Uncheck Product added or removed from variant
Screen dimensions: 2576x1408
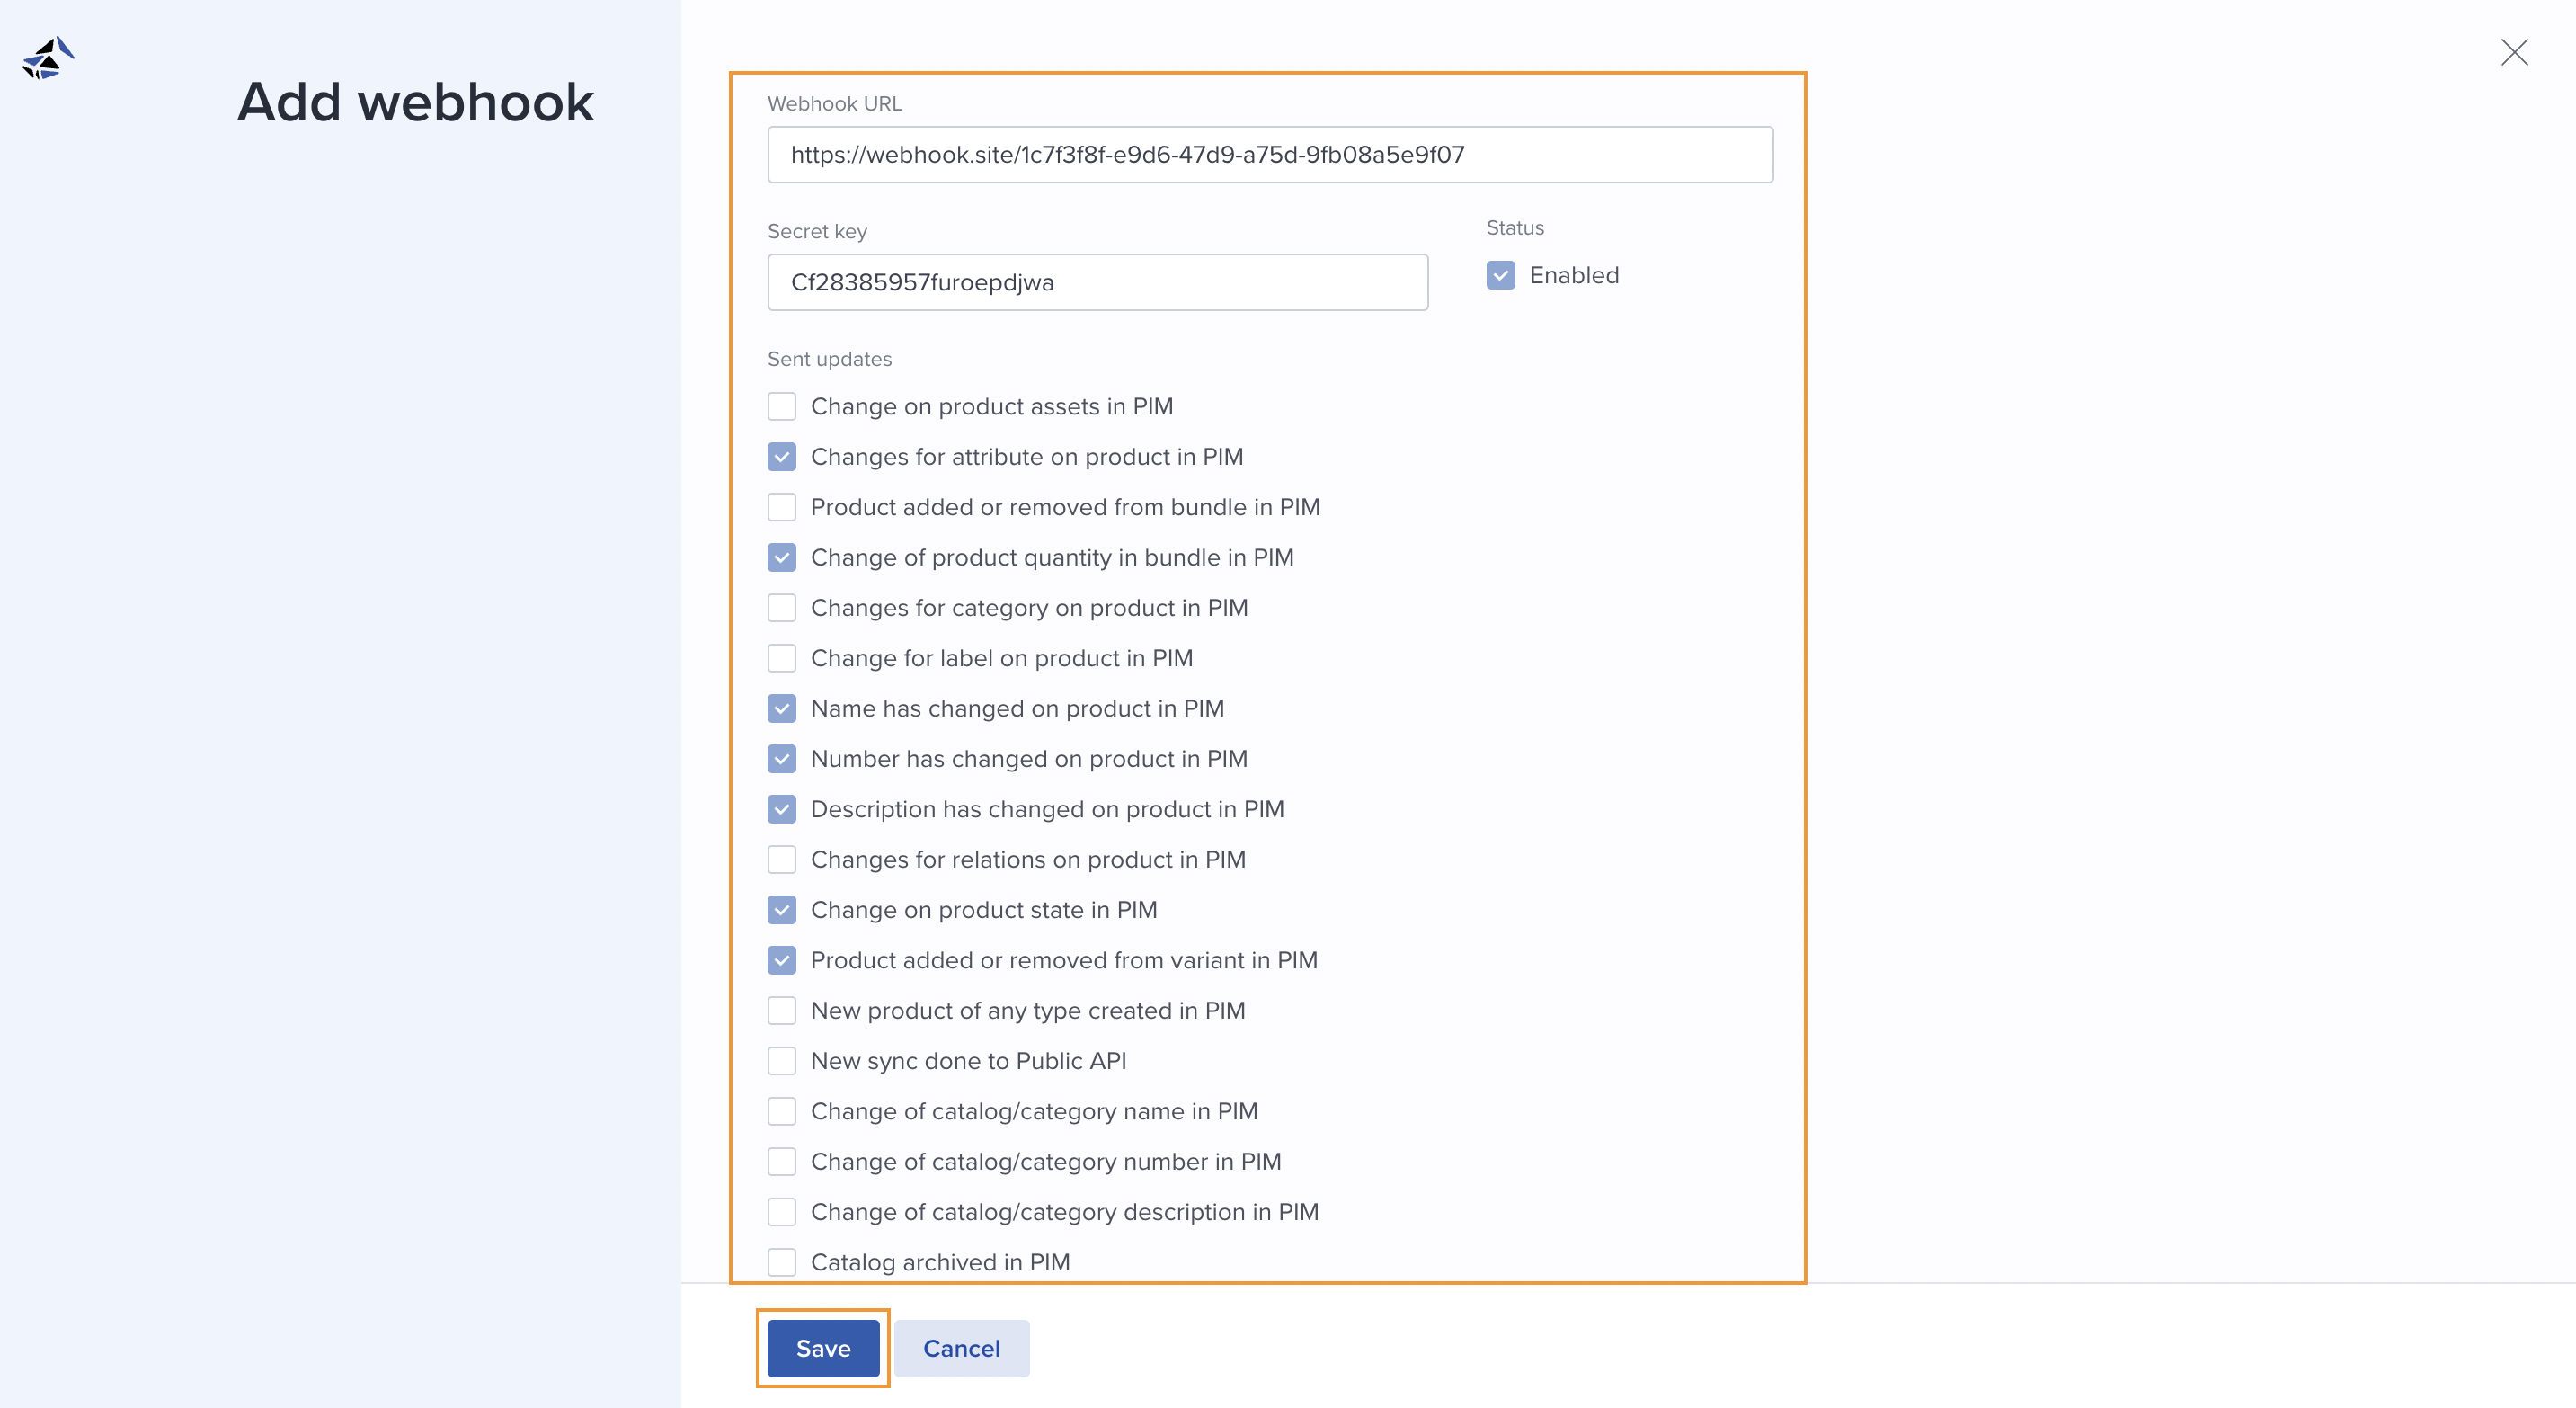[782, 960]
